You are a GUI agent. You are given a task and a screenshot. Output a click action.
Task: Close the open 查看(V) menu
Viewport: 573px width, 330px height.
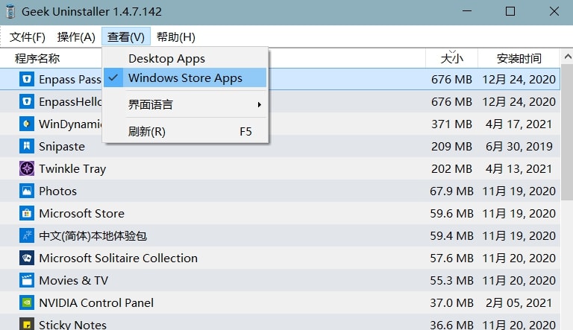[126, 37]
